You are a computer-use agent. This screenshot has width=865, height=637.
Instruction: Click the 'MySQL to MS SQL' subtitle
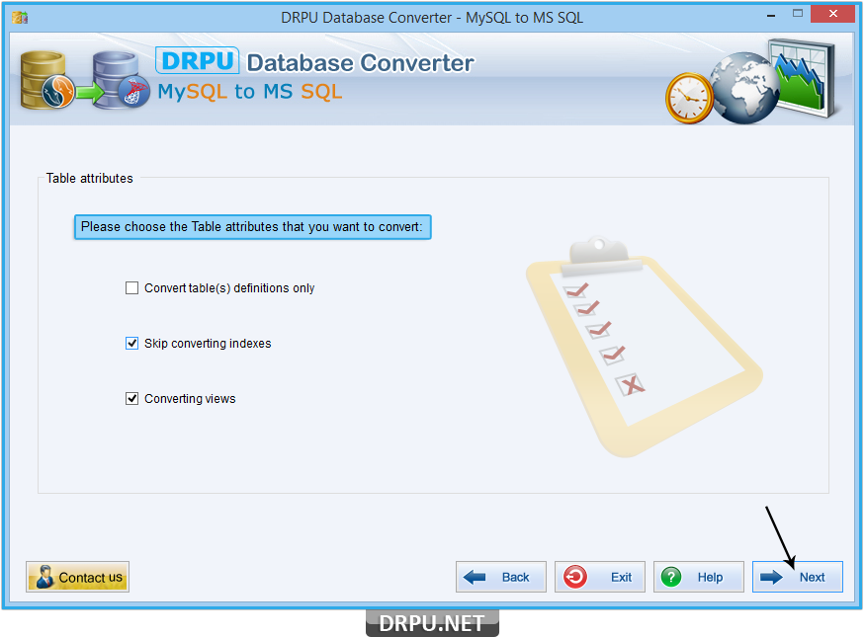tap(250, 92)
